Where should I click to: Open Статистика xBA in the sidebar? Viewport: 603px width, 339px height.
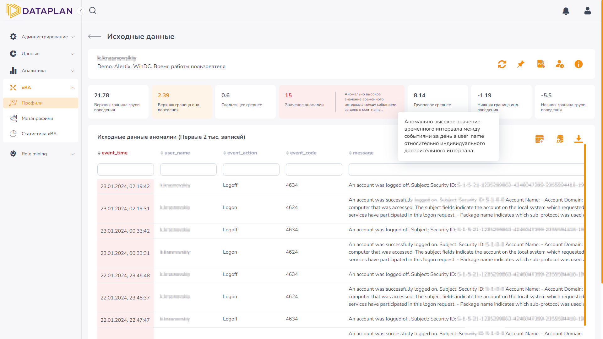(39, 134)
